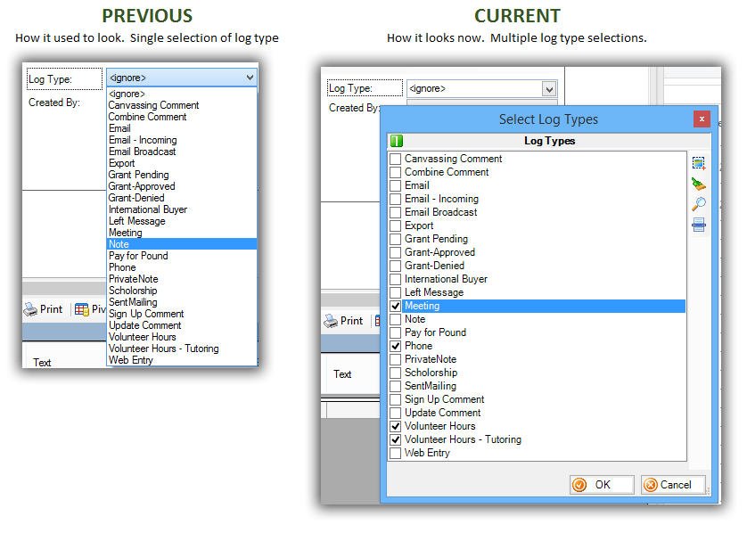Uncheck the Meeting checkbox
Image resolution: width=747 pixels, height=533 pixels.
click(x=396, y=306)
